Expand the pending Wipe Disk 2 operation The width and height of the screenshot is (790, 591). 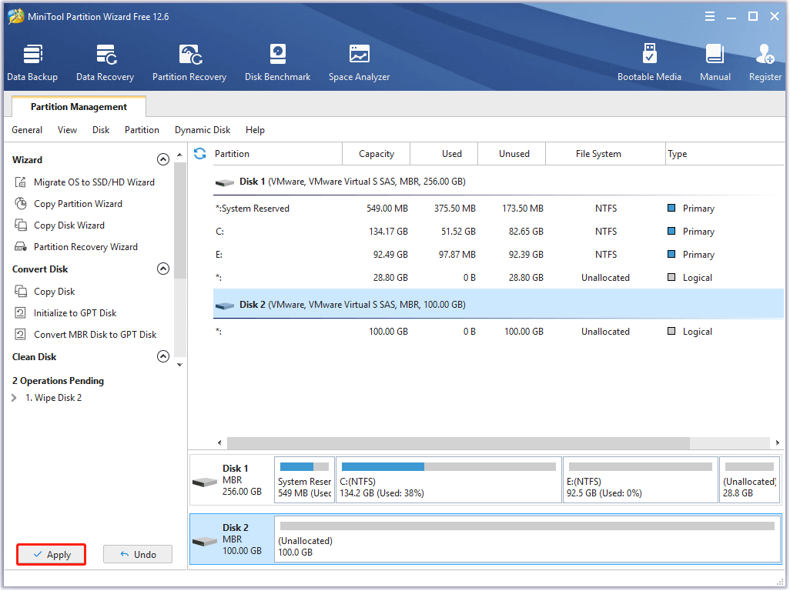click(14, 398)
